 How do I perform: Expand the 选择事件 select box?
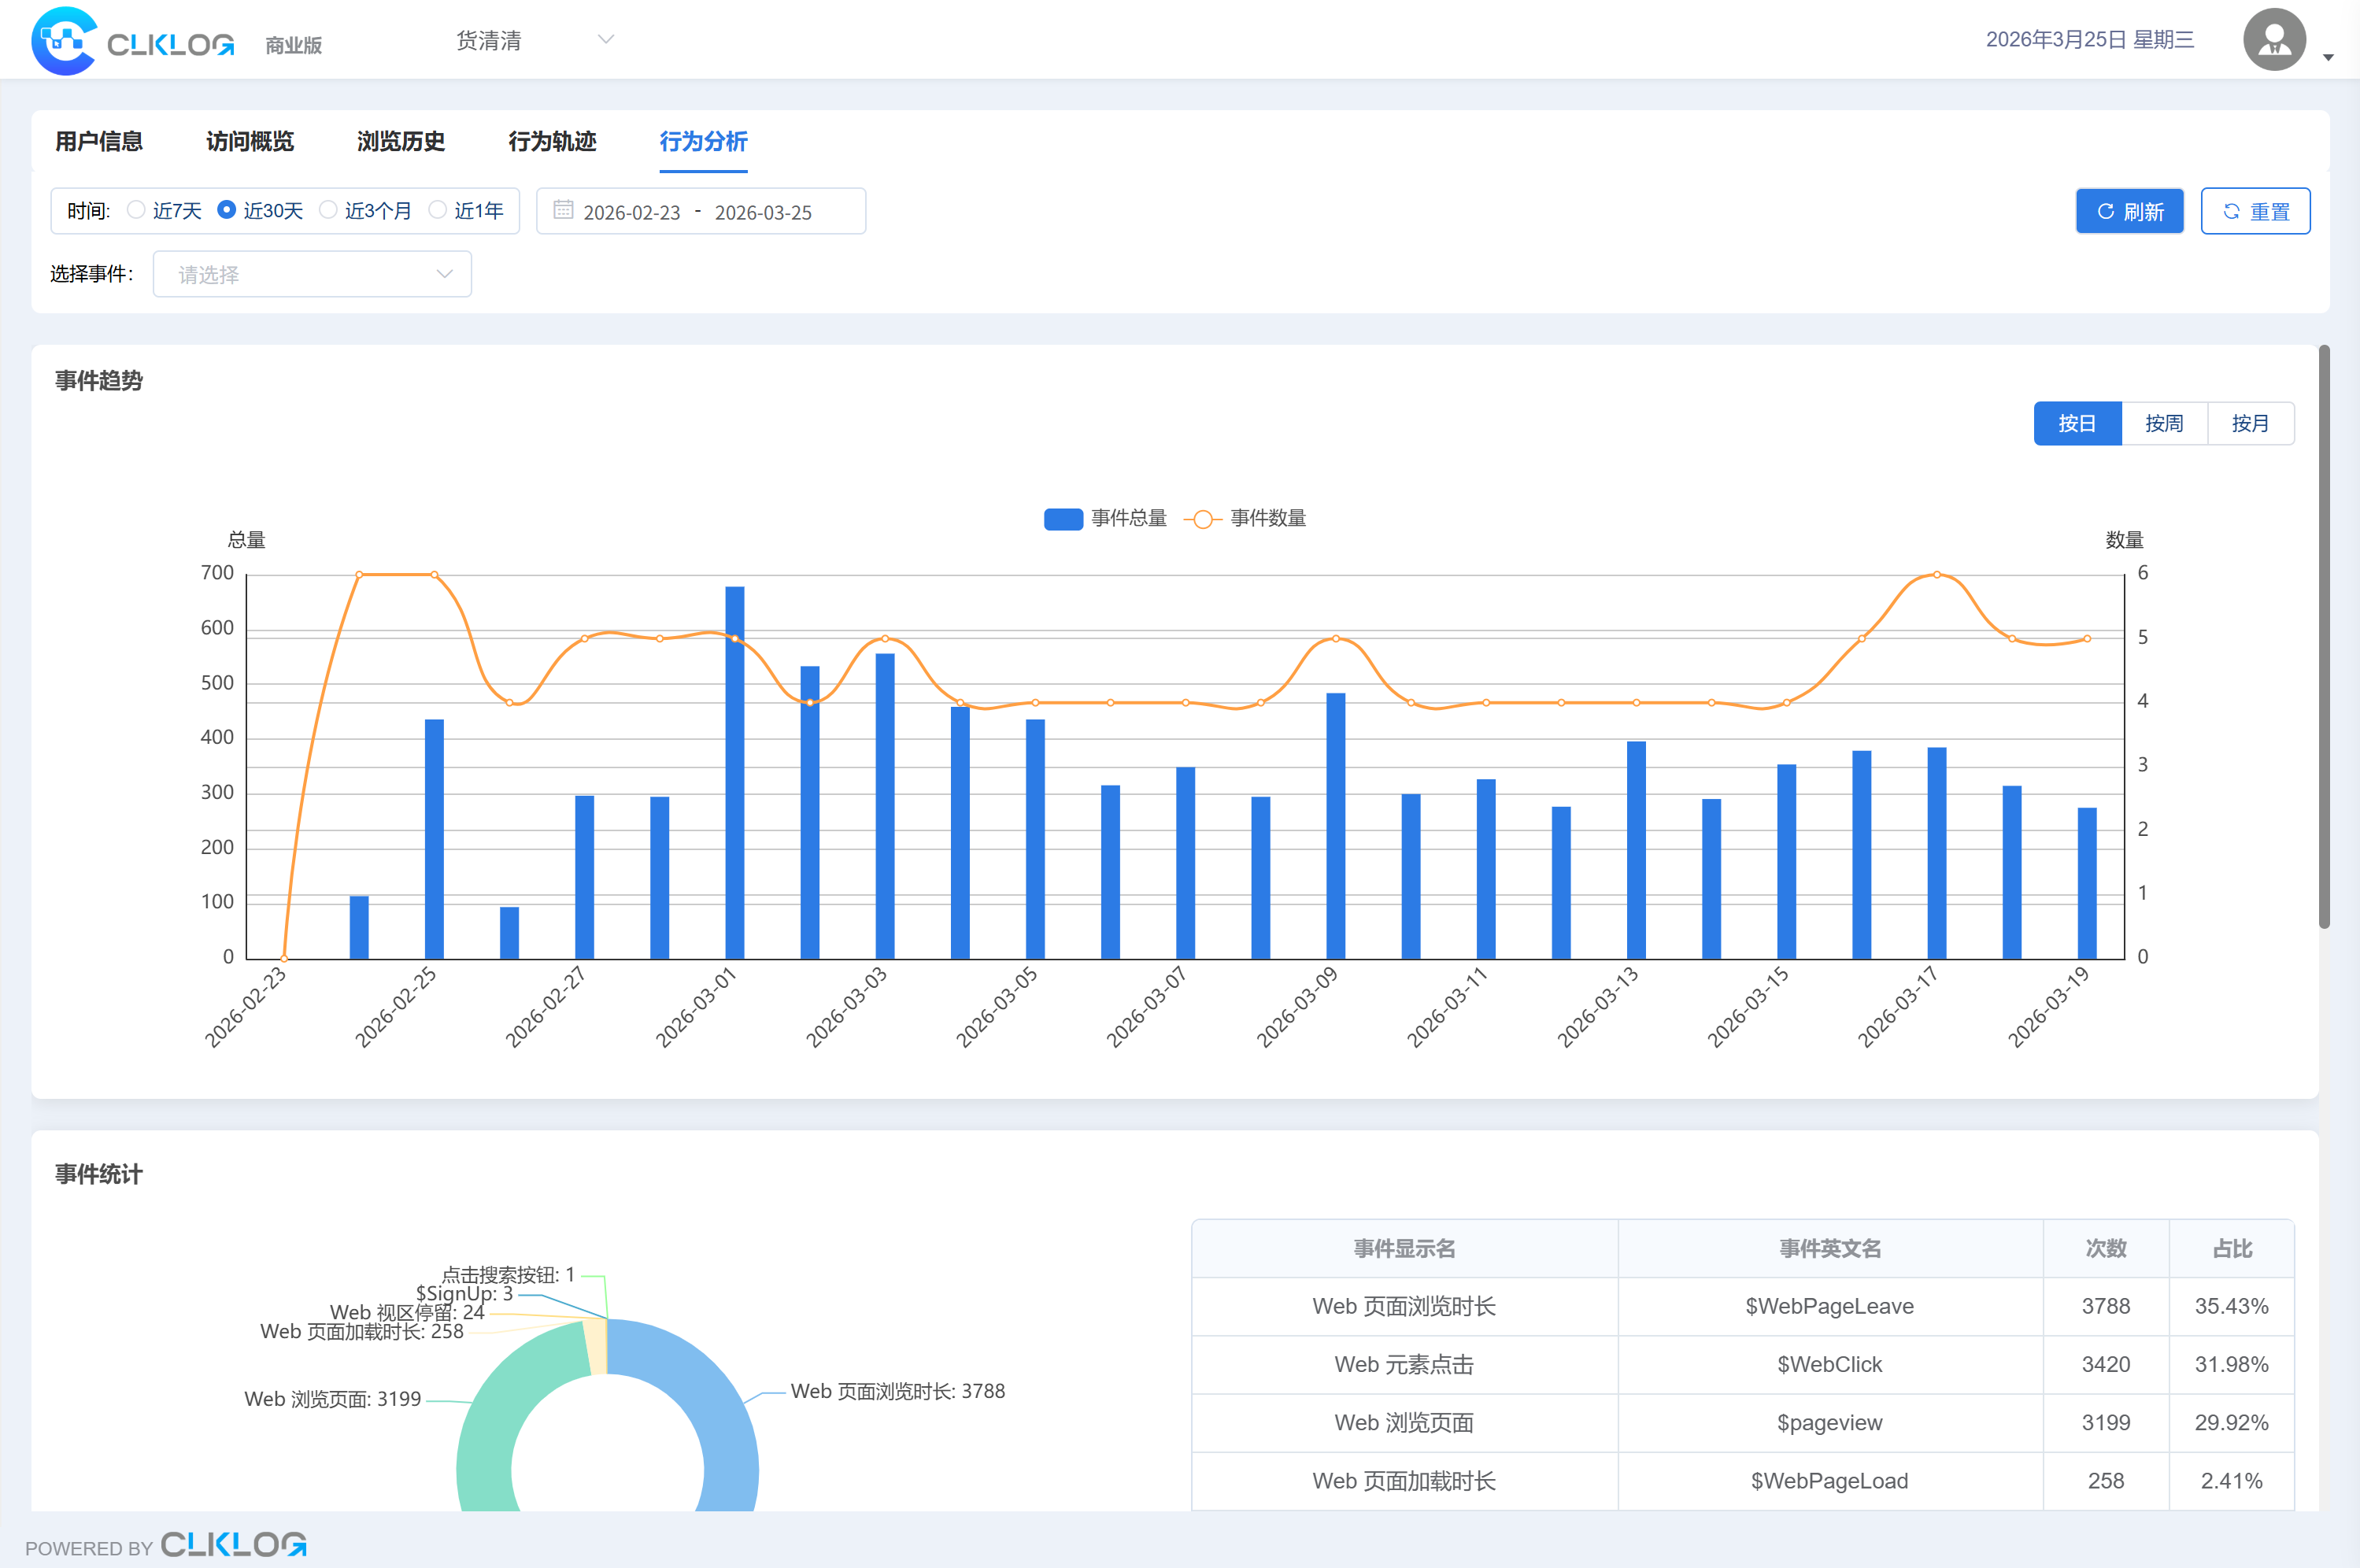(x=312, y=274)
